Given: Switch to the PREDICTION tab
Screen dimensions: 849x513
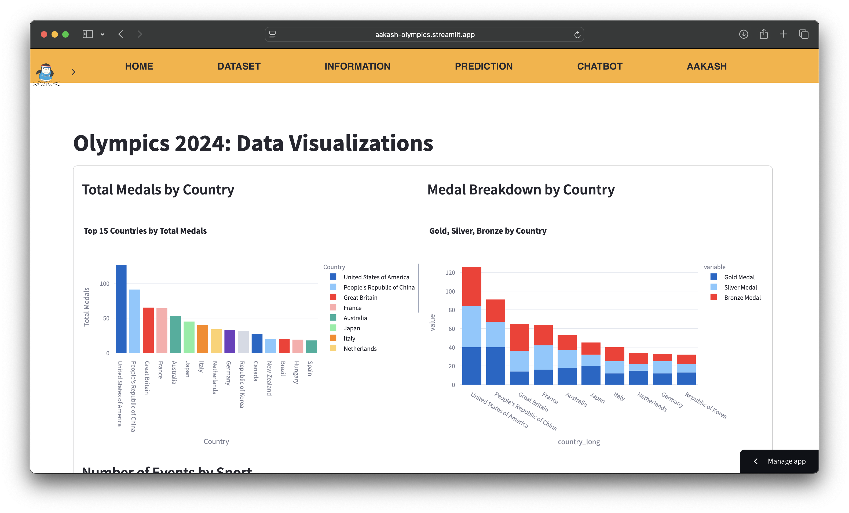Looking at the screenshot, I should point(484,66).
